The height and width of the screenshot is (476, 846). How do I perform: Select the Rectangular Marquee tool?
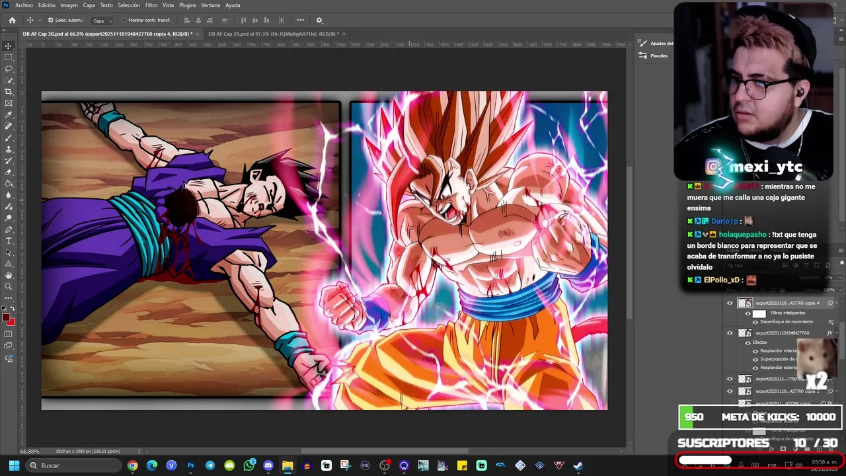(9, 57)
